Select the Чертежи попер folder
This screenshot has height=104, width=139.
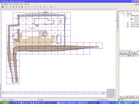pos(135,27)
